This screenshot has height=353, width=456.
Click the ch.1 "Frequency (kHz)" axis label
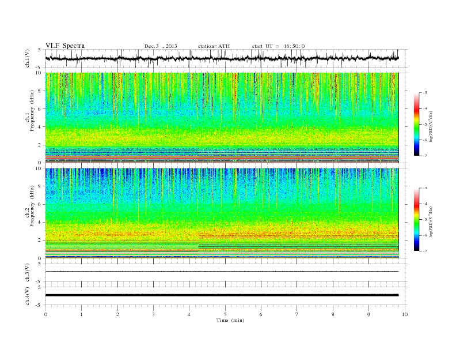click(x=32, y=111)
